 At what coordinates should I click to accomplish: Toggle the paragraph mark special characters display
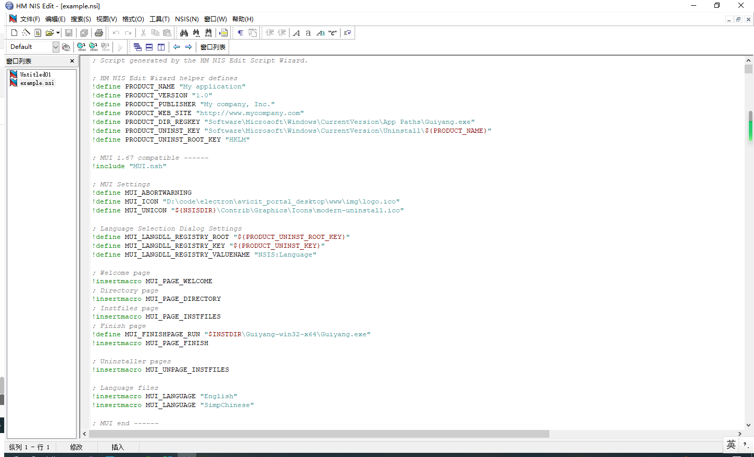(x=241, y=33)
